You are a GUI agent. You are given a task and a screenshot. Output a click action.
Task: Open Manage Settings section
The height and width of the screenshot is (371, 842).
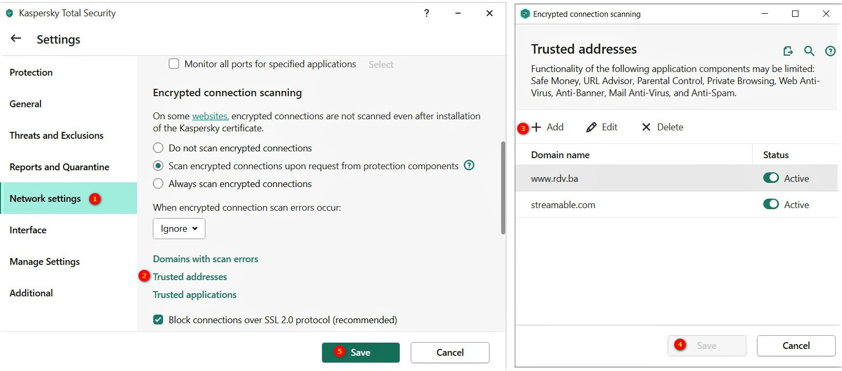(69, 262)
